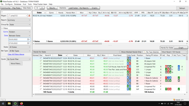Open Most Recent 100 Hands dropdown
The width and height of the screenshot is (189, 106).
(x=174, y=52)
